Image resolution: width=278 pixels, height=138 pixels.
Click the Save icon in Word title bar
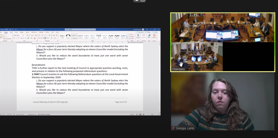pyautogui.click(x=10, y=30)
